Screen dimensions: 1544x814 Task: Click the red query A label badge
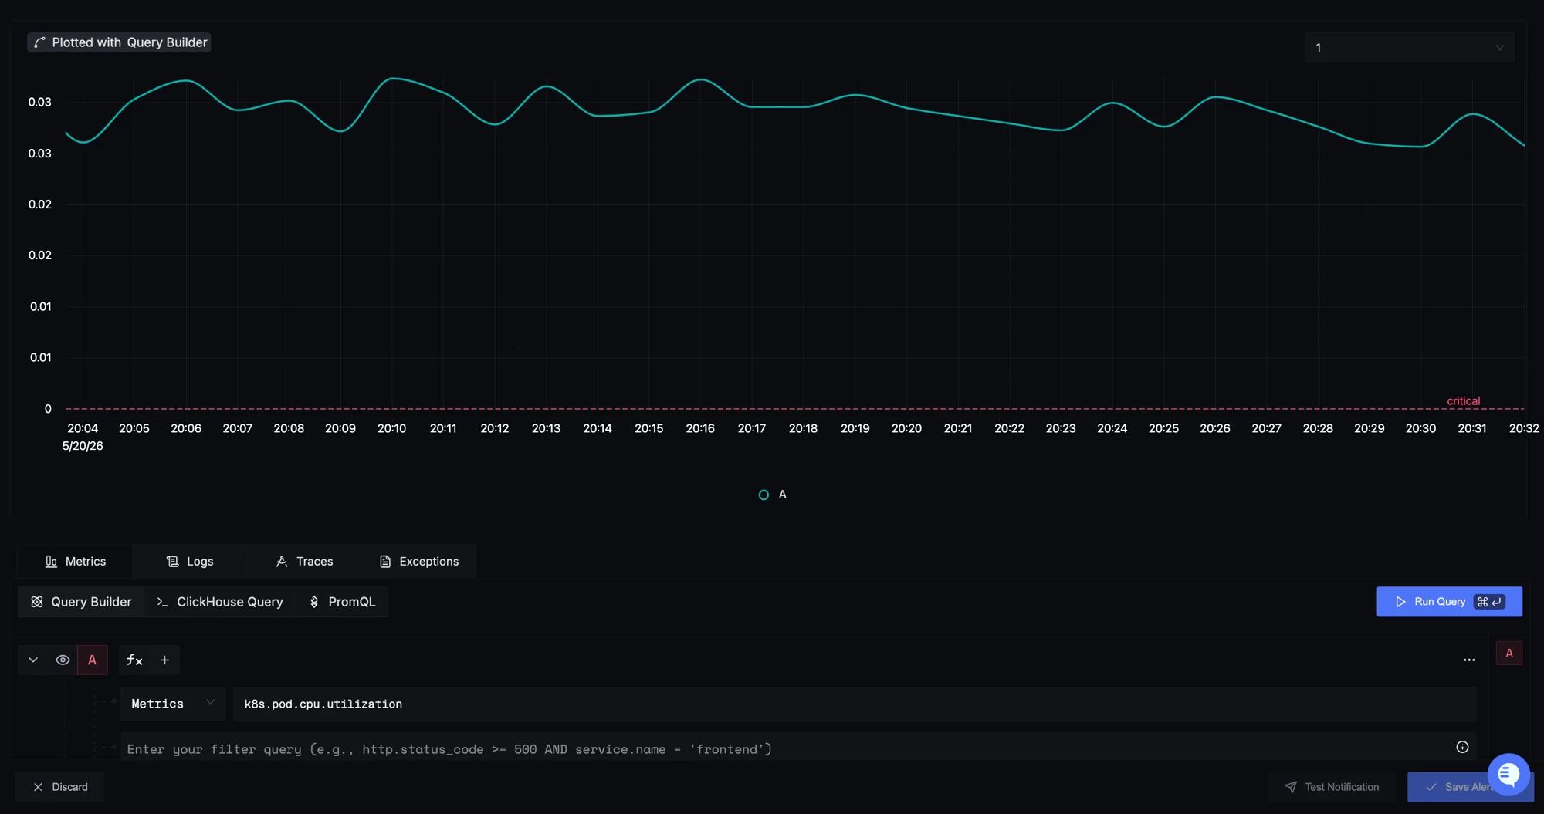click(93, 660)
